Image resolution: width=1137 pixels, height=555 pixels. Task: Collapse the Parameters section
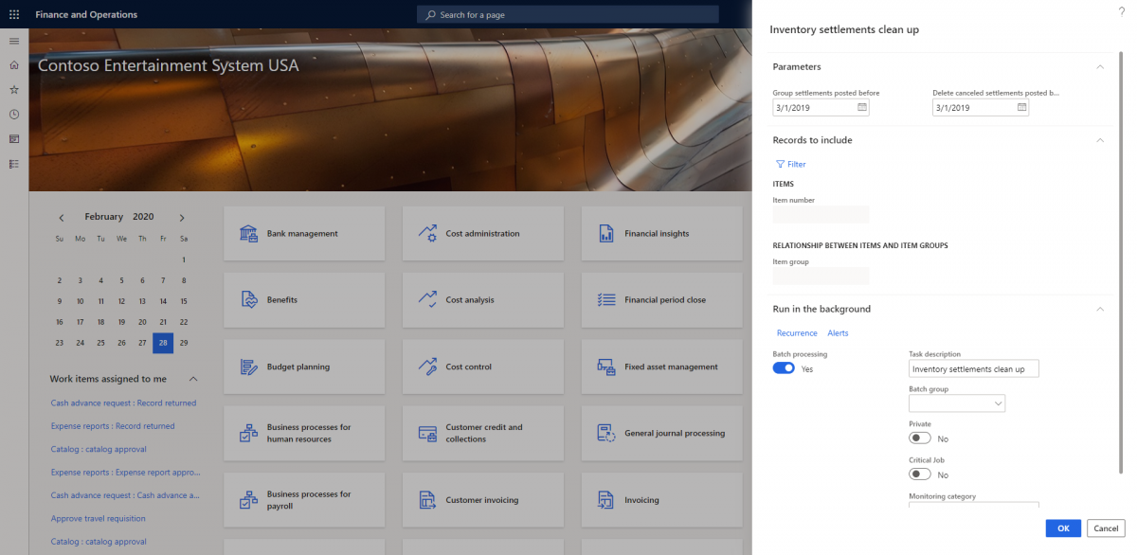pyautogui.click(x=1099, y=67)
